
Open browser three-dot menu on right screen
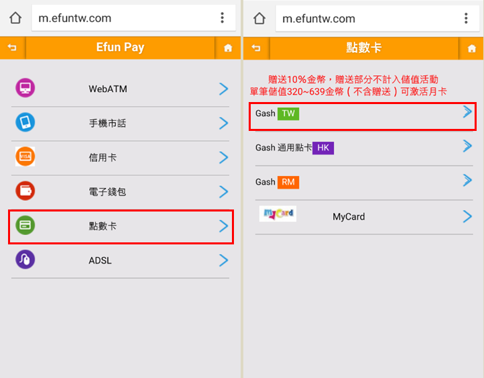click(x=466, y=19)
